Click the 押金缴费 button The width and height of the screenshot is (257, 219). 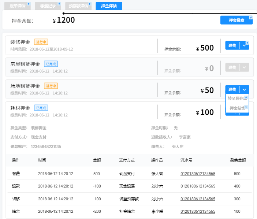pos(236,20)
